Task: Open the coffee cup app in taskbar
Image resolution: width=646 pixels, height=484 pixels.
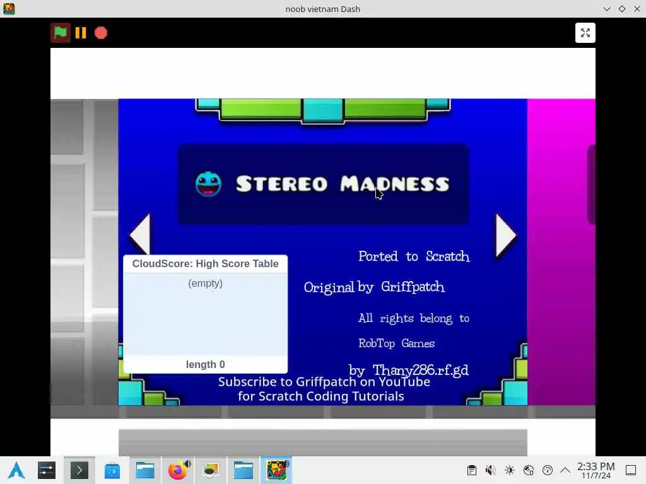Action: 211,470
